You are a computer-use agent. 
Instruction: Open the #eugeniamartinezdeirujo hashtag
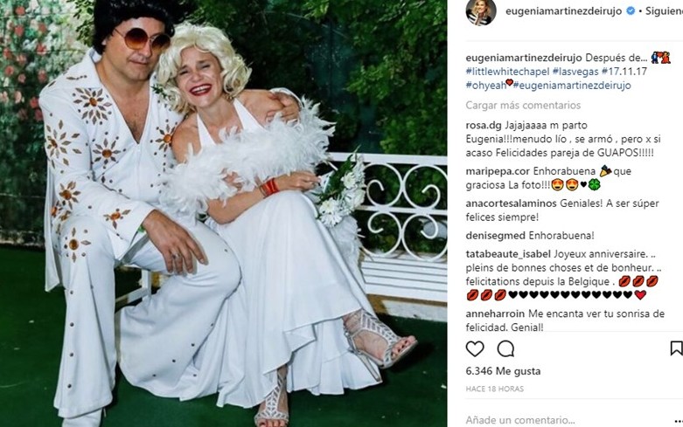click(x=572, y=86)
